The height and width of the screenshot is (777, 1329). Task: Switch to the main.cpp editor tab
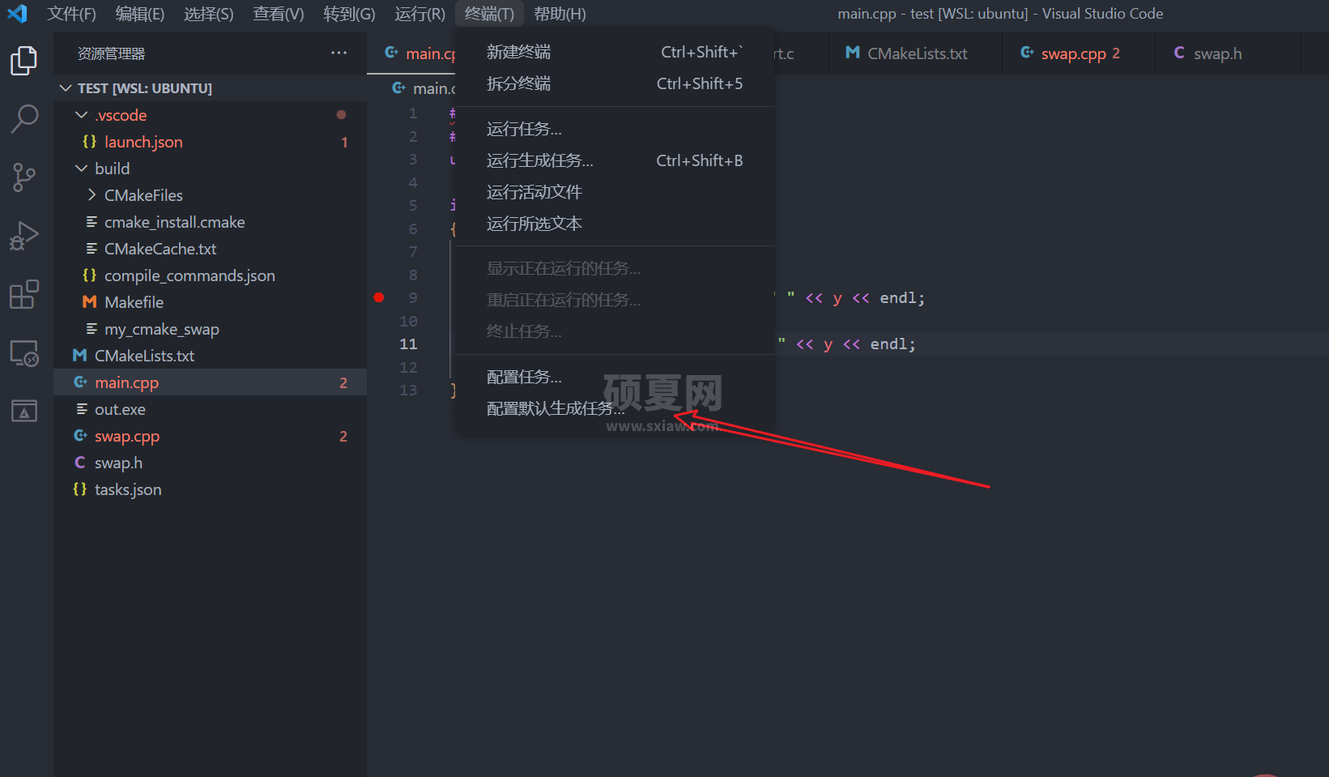pyautogui.click(x=412, y=53)
